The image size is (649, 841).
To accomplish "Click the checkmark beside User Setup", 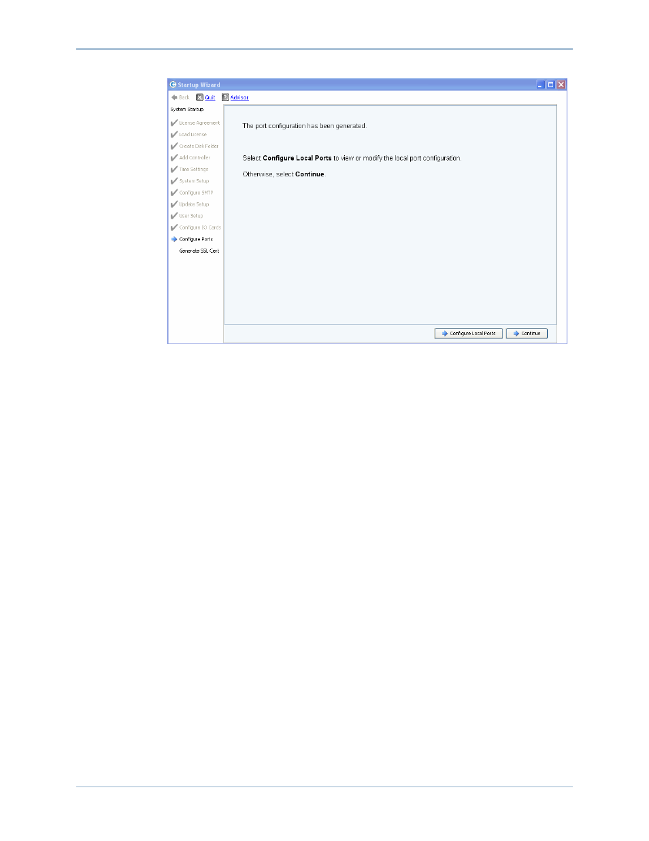I will pyautogui.click(x=174, y=215).
